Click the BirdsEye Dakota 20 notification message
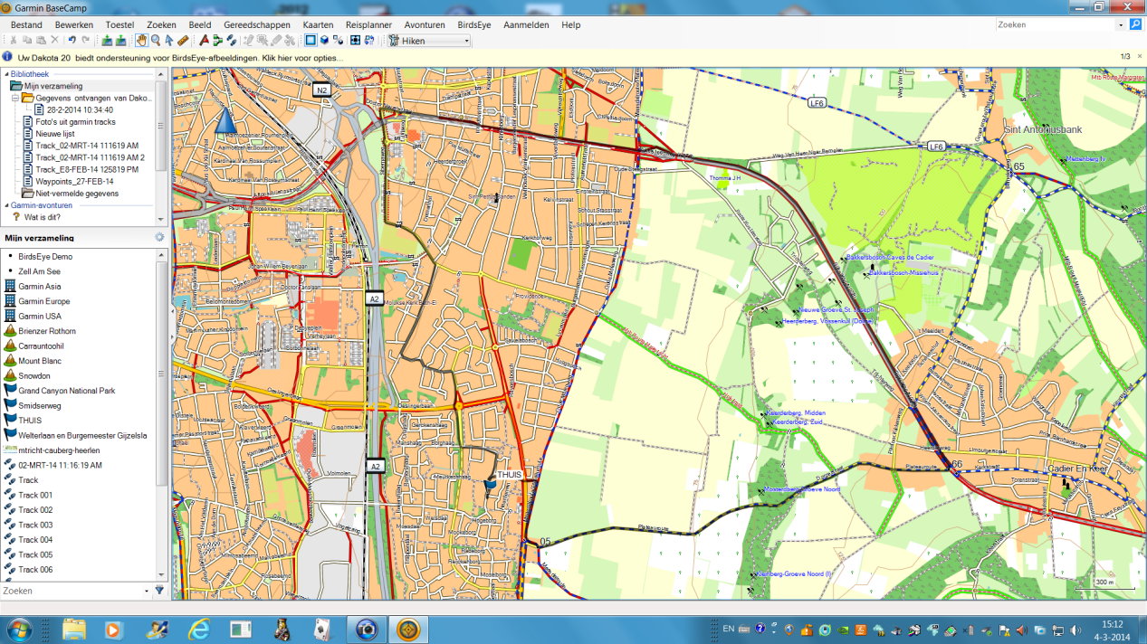The height and width of the screenshot is (644, 1147). [181, 57]
